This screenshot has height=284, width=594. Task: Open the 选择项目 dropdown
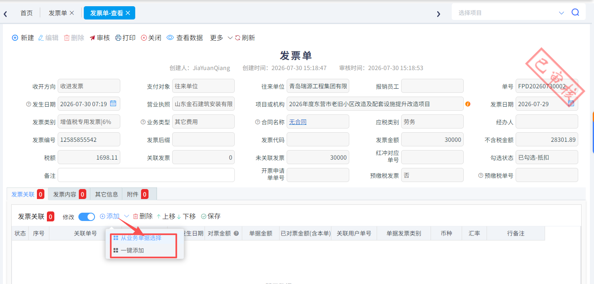point(561,13)
